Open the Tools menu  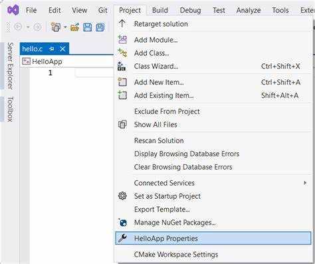(x=280, y=10)
